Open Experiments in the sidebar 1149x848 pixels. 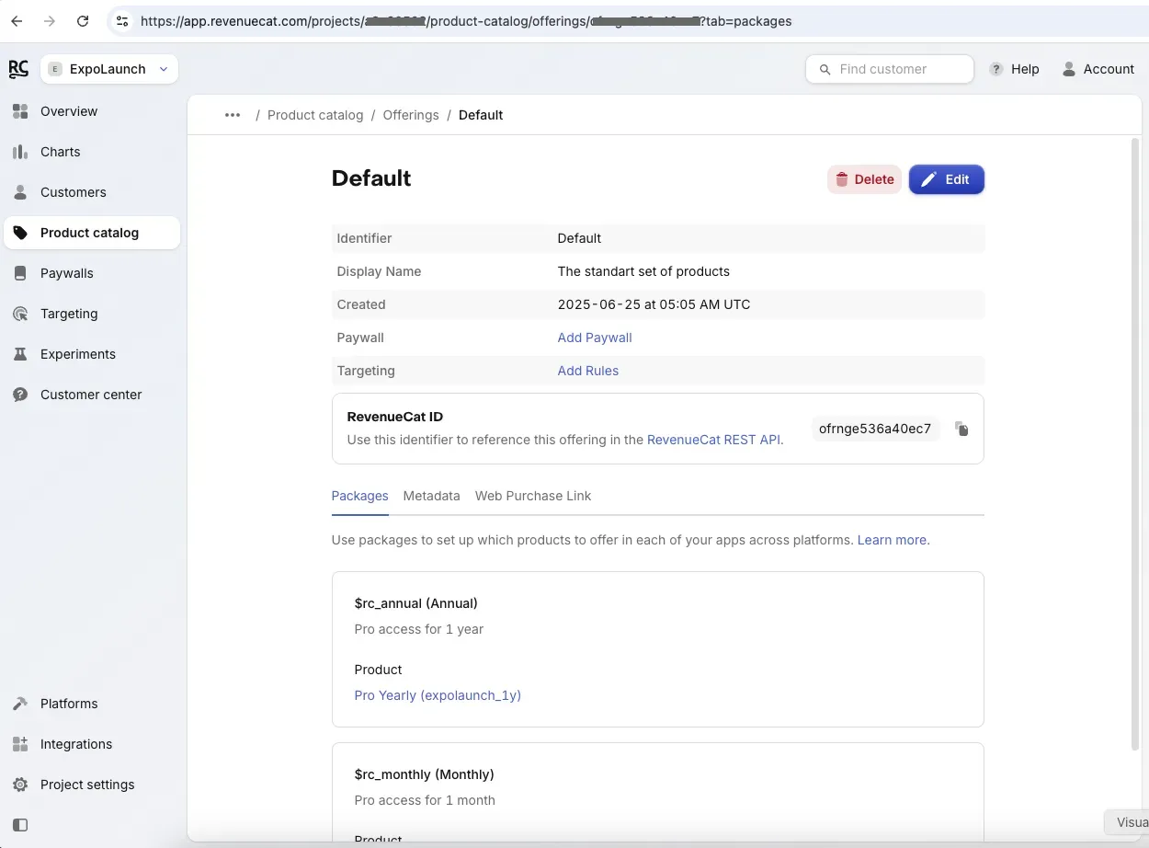pyautogui.click(x=92, y=354)
